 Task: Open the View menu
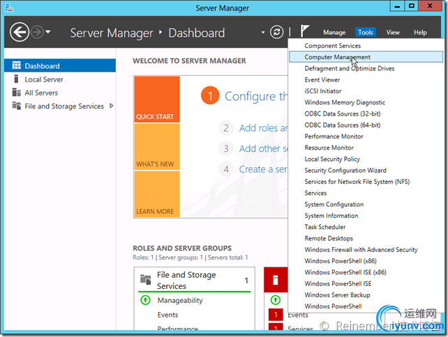click(393, 33)
